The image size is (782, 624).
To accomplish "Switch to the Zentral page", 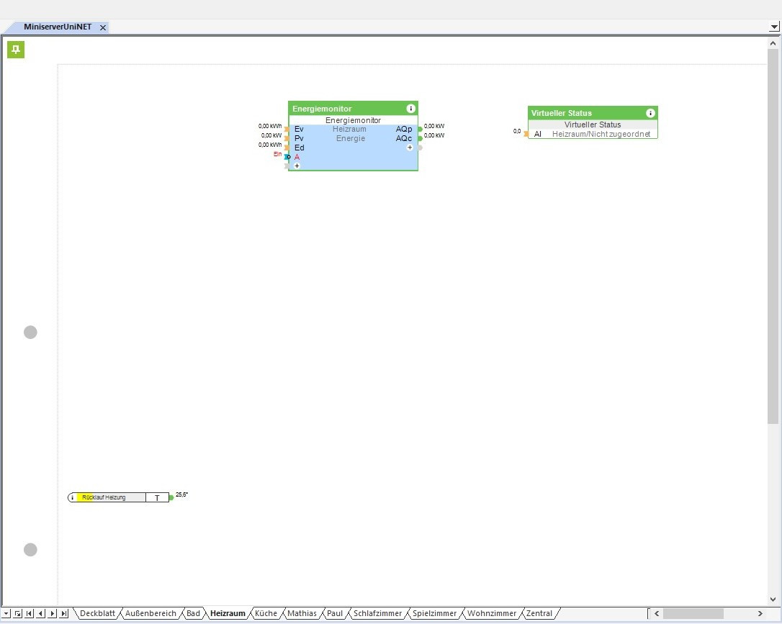I will (x=539, y=613).
